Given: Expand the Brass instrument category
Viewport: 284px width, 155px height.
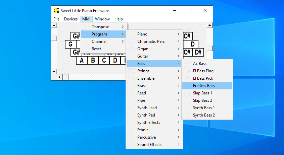Looking at the screenshot, I should [154, 86].
